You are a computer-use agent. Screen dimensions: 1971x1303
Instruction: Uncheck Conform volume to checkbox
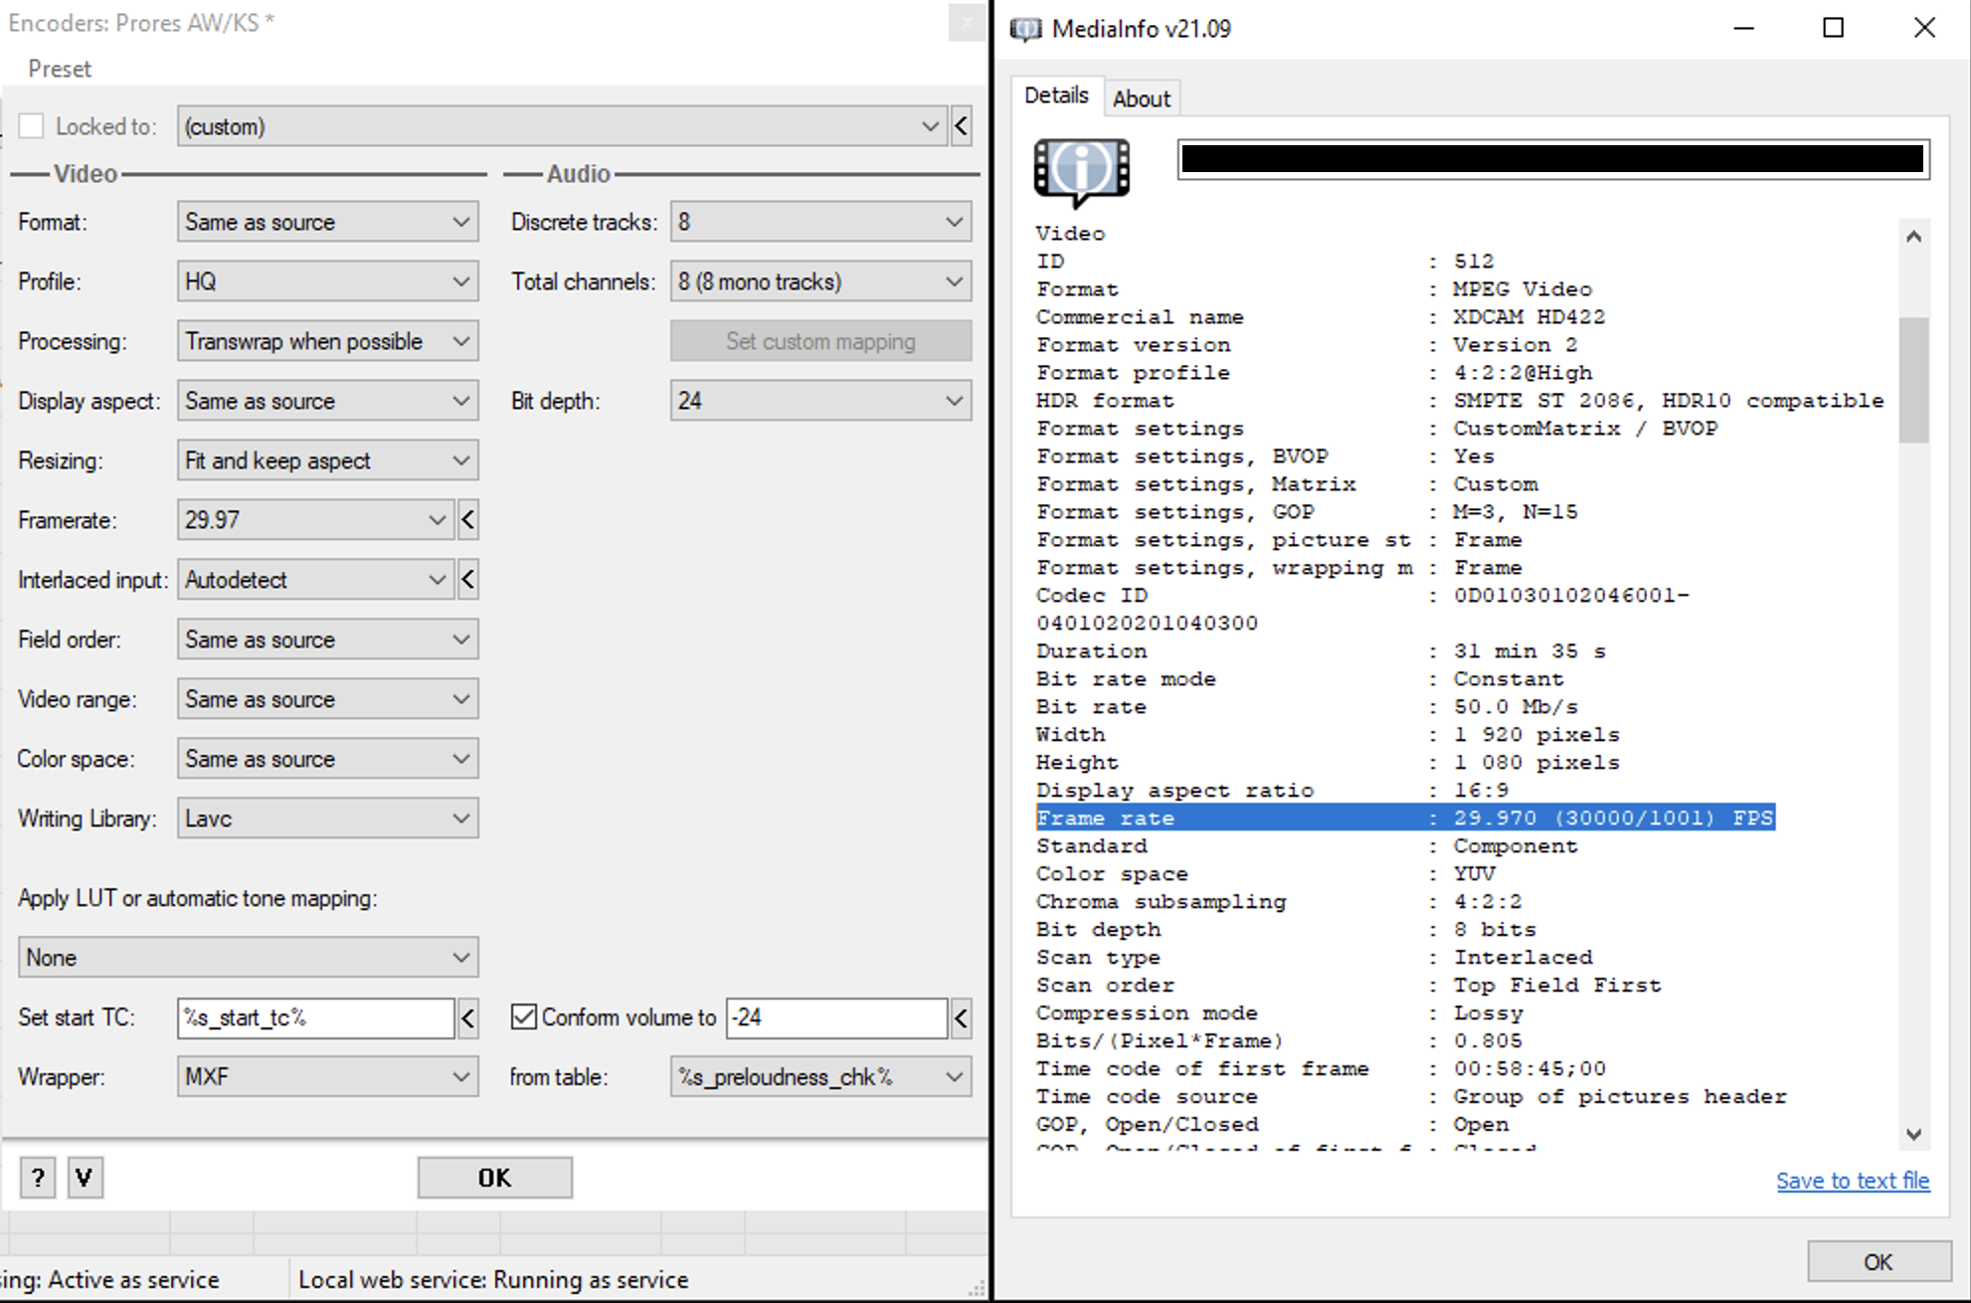click(523, 1017)
